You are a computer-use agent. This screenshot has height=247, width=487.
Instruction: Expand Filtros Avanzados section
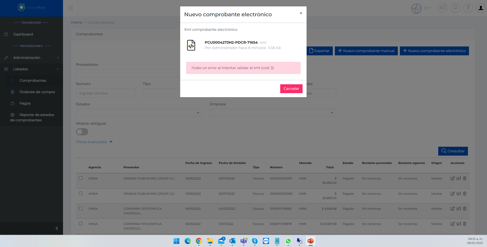[x=94, y=142]
